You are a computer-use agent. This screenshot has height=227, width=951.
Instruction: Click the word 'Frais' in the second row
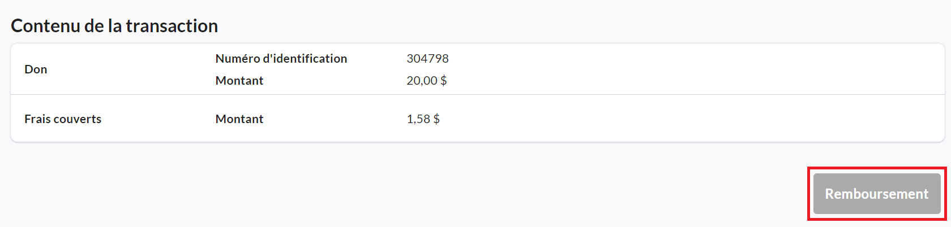37,119
